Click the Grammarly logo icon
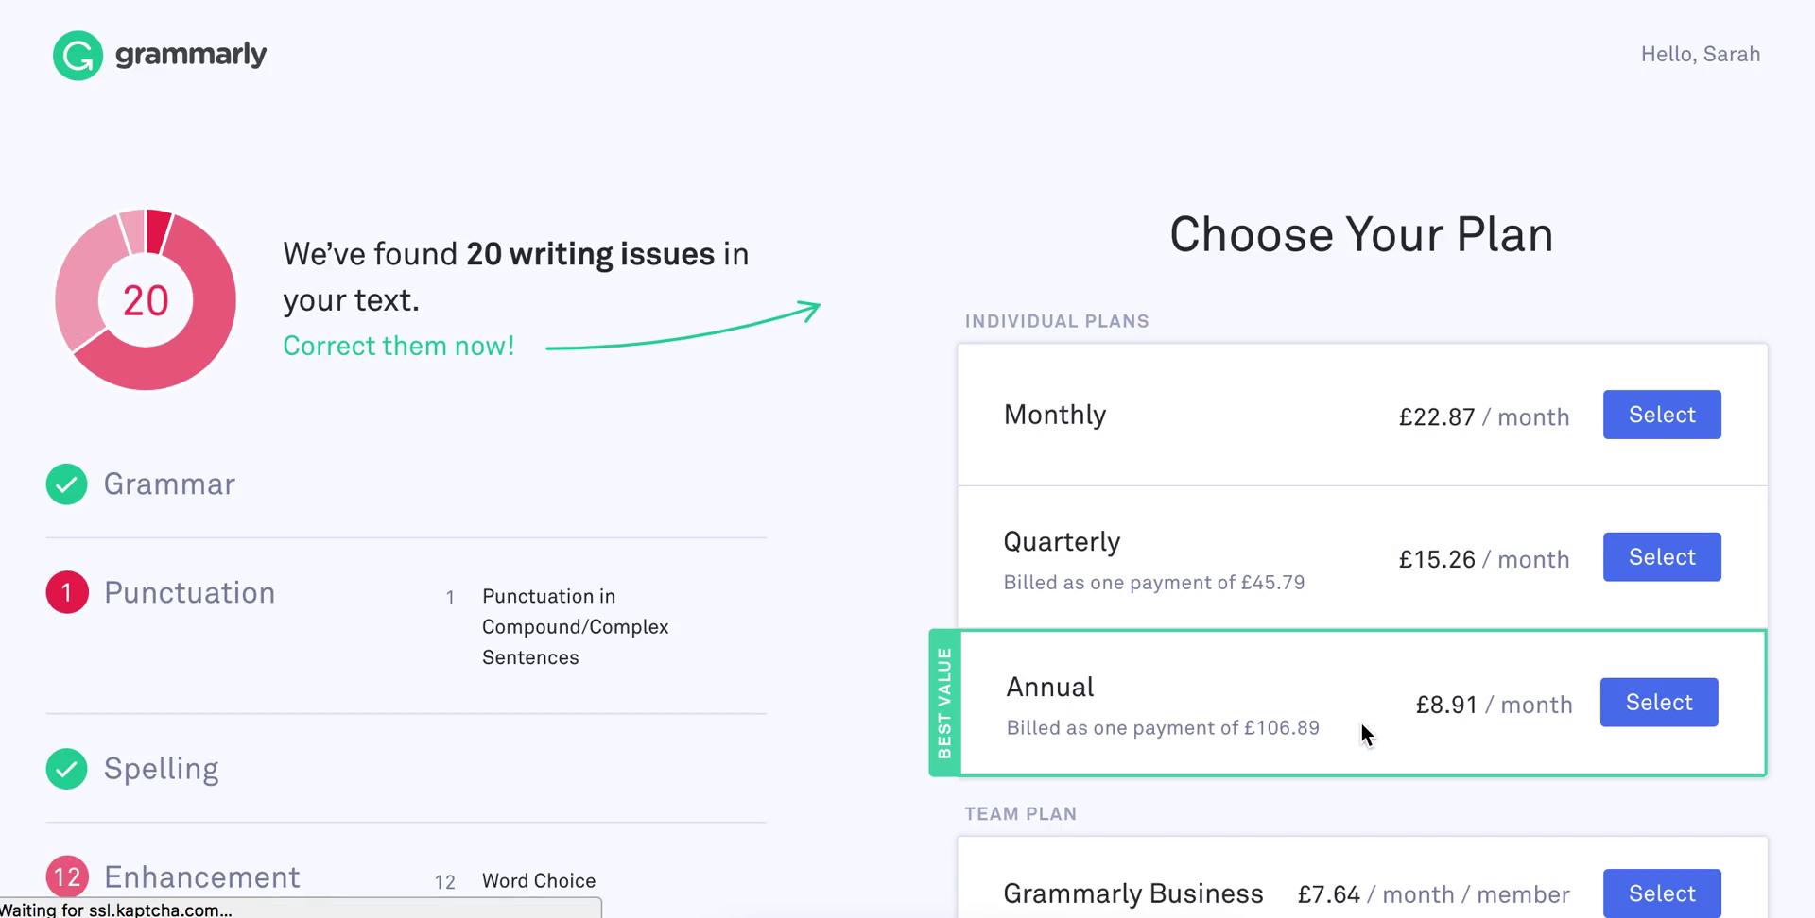The height and width of the screenshot is (918, 1815). click(78, 56)
